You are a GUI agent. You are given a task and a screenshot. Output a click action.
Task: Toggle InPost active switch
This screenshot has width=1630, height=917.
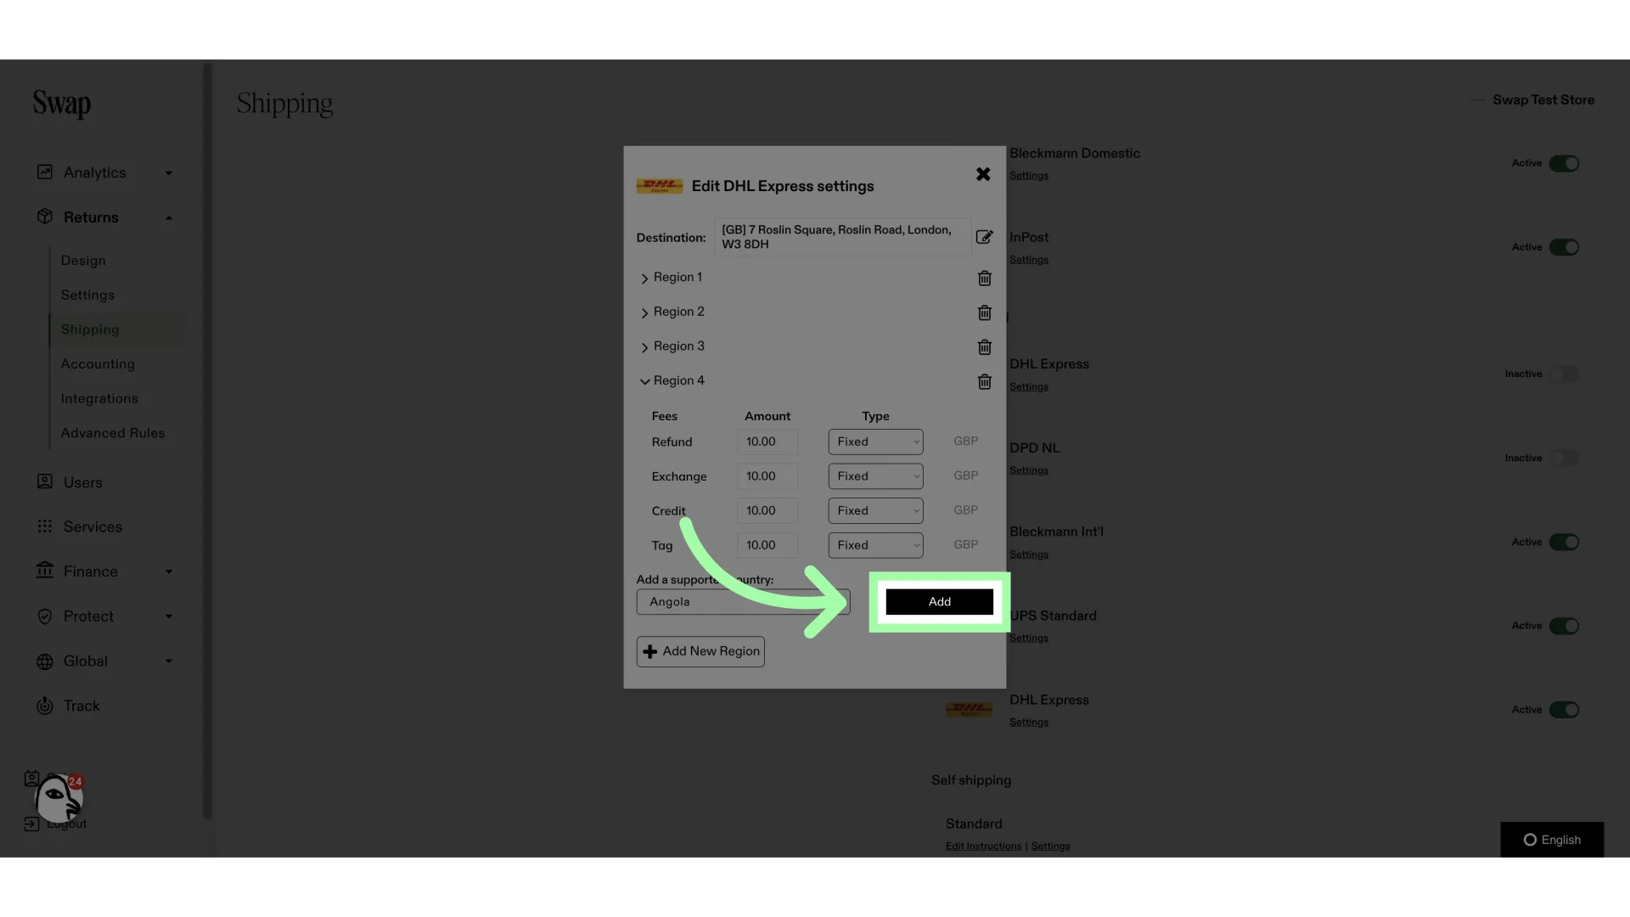coord(1564,247)
